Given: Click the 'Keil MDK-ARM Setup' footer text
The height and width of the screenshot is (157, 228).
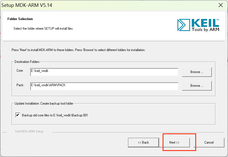Looking at the screenshot, I should pos(29,131).
